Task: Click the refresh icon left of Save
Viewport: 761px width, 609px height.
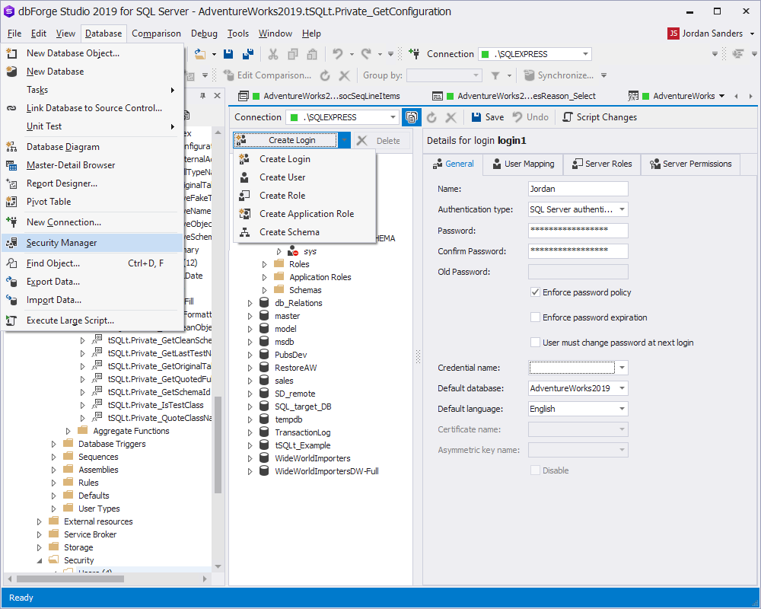Action: click(431, 117)
